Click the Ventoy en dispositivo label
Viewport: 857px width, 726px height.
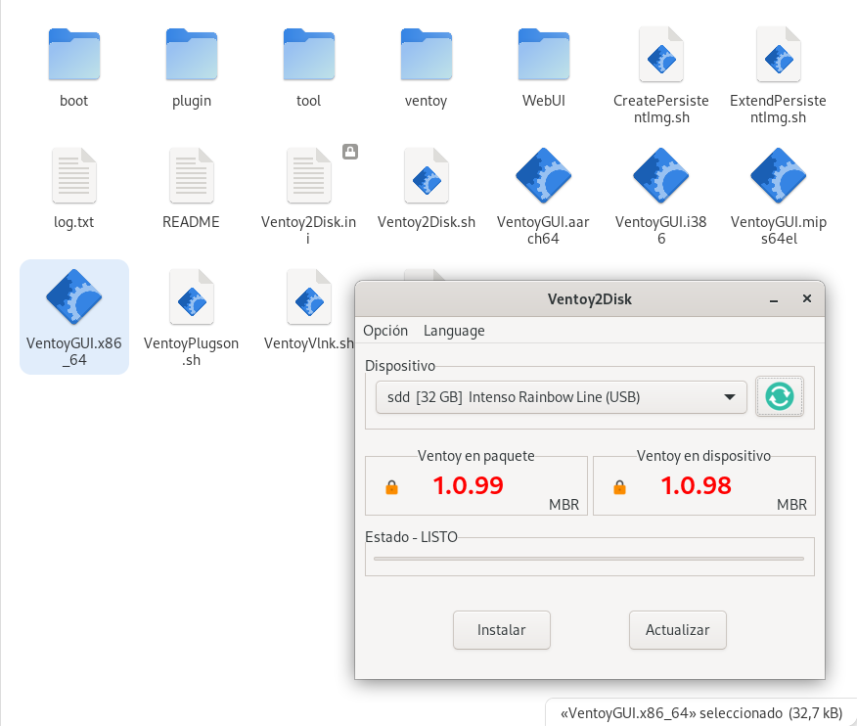(704, 456)
